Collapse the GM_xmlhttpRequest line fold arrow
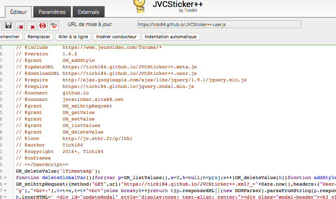Image resolution: width=336 pixels, height=199 pixels. (5, 184)
